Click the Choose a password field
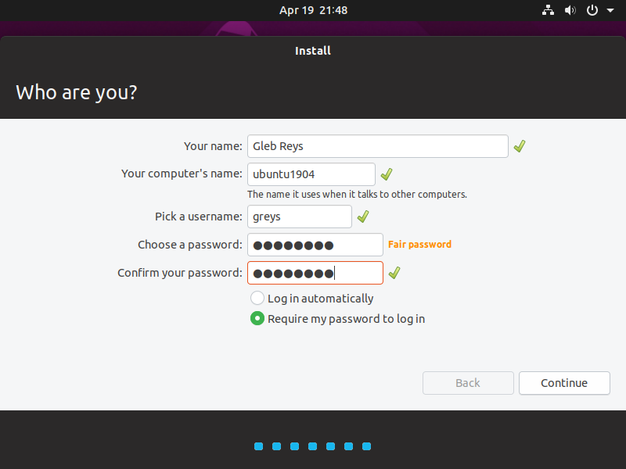 315,245
